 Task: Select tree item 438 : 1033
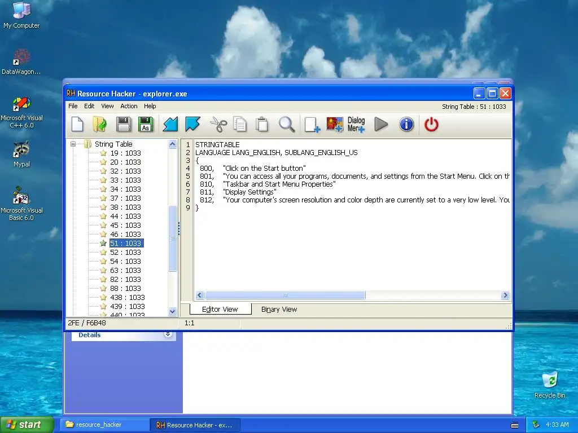pos(127,298)
